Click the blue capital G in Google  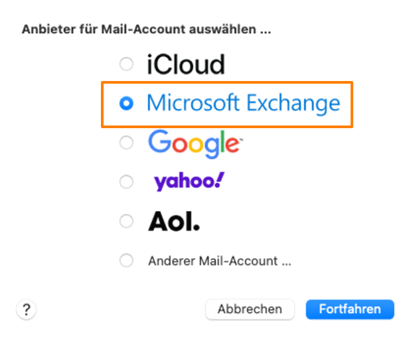tap(160, 141)
